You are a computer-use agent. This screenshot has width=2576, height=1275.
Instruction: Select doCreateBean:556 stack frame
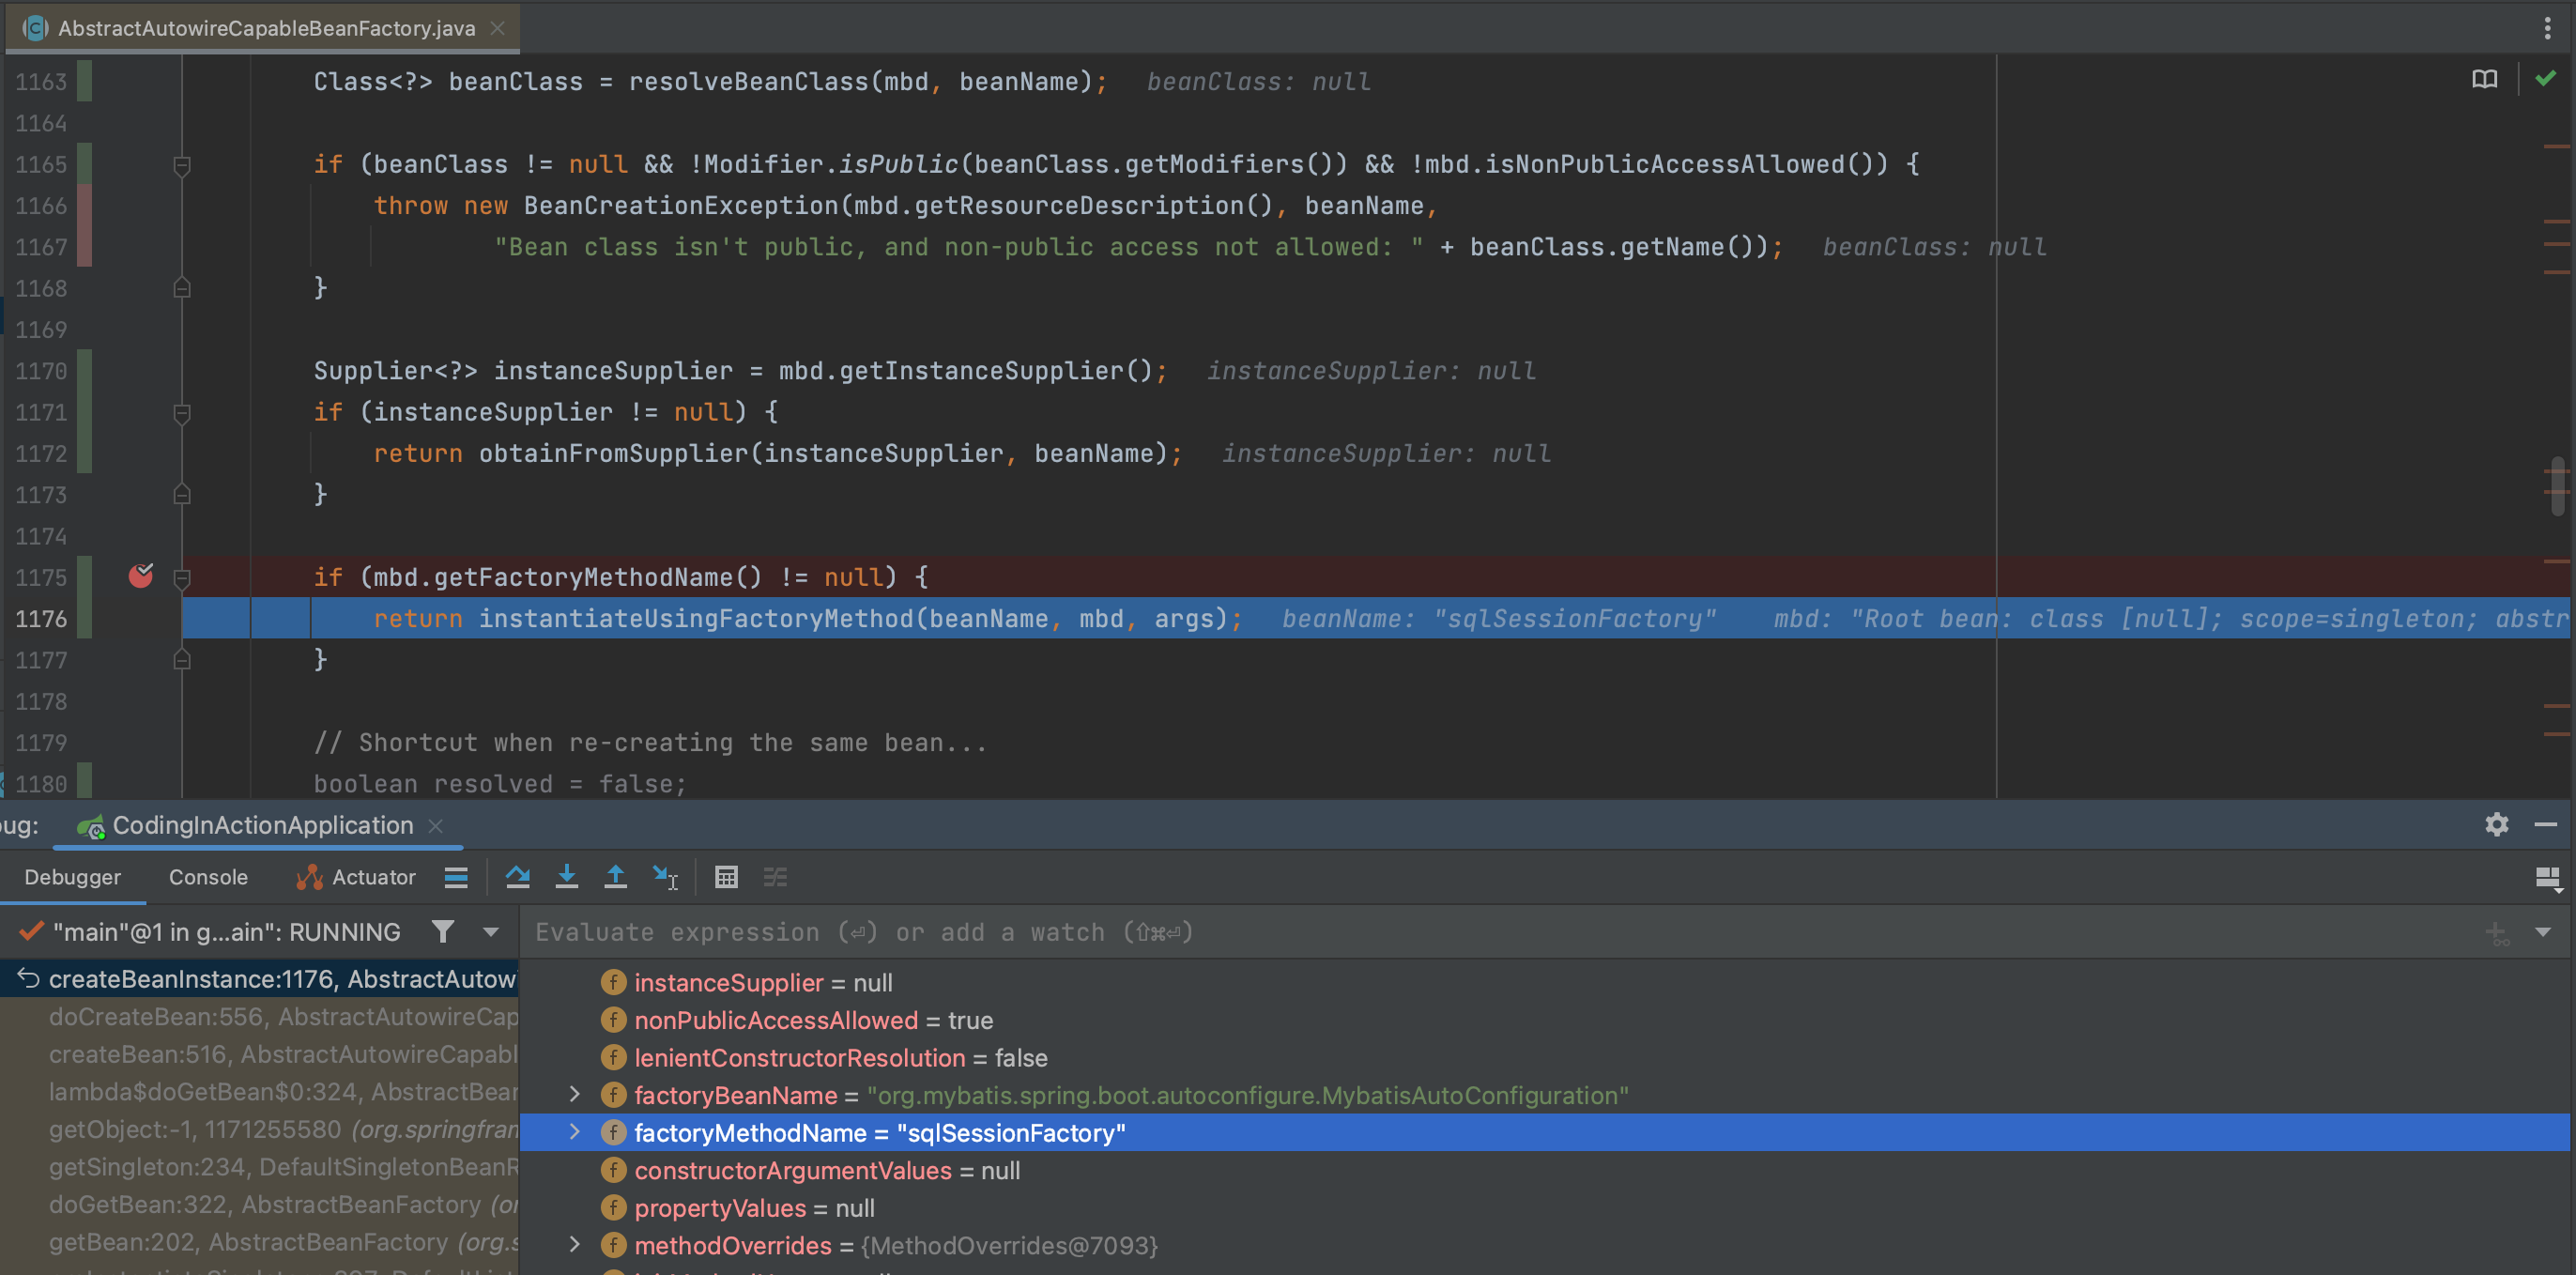[283, 1017]
